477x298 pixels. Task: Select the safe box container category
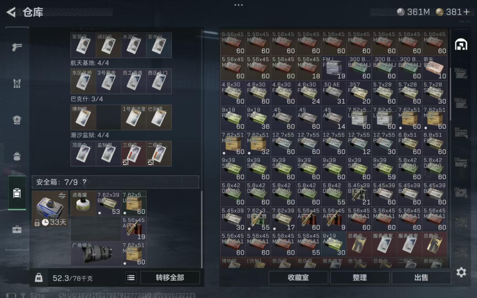(17, 193)
